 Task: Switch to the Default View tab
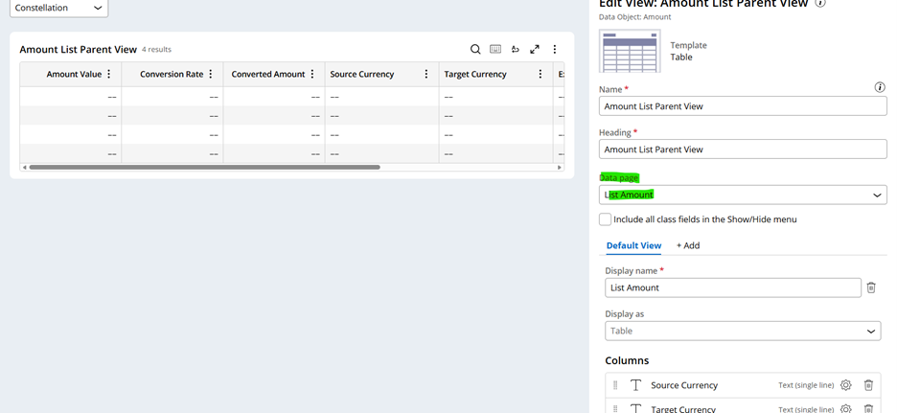click(633, 245)
